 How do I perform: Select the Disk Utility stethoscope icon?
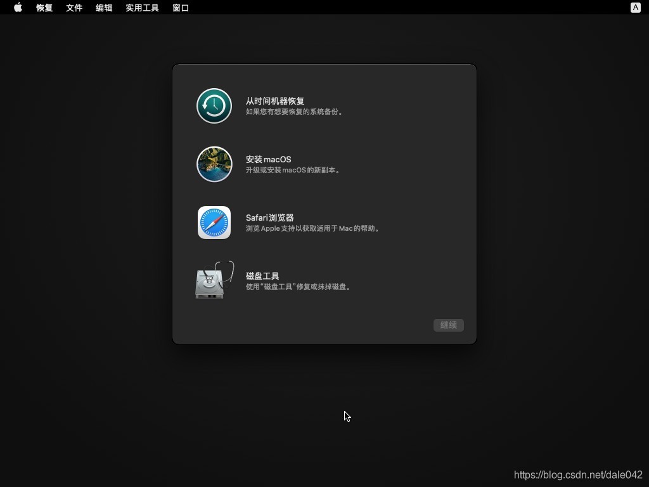click(214, 280)
